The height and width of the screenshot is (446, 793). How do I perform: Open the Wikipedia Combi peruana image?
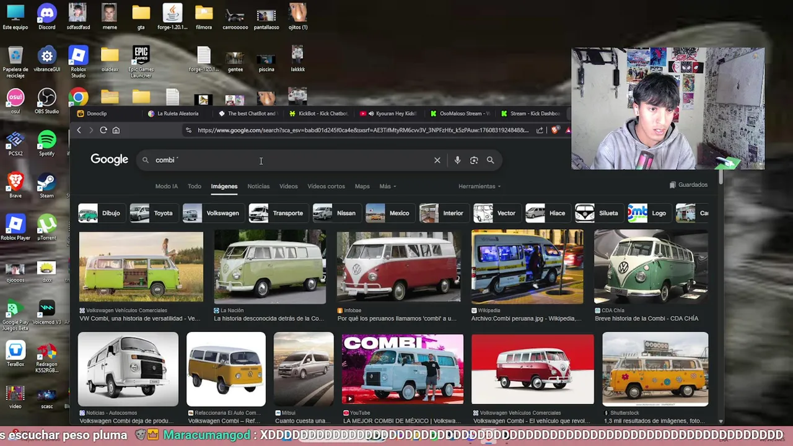(x=527, y=267)
